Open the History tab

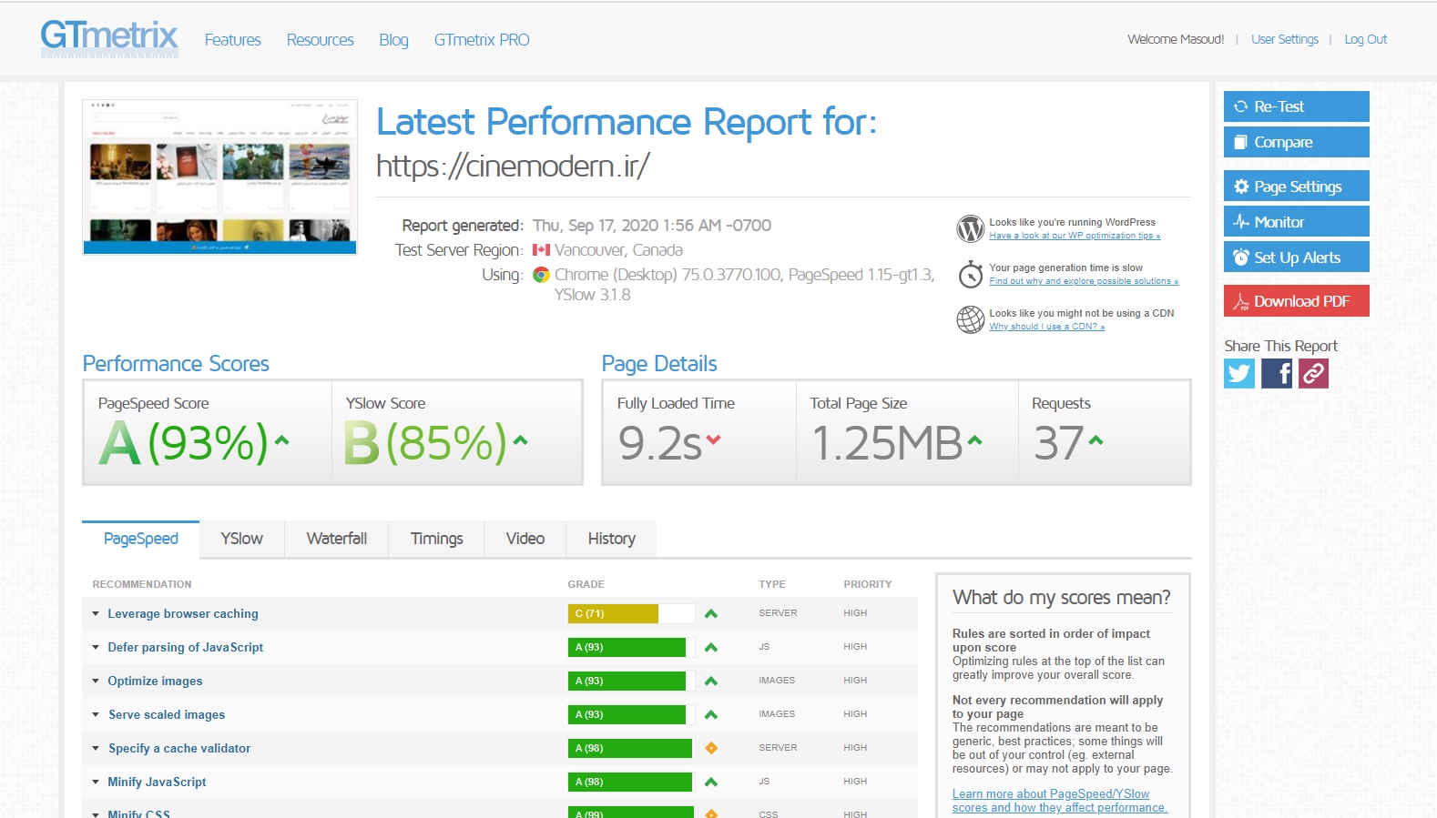[612, 539]
